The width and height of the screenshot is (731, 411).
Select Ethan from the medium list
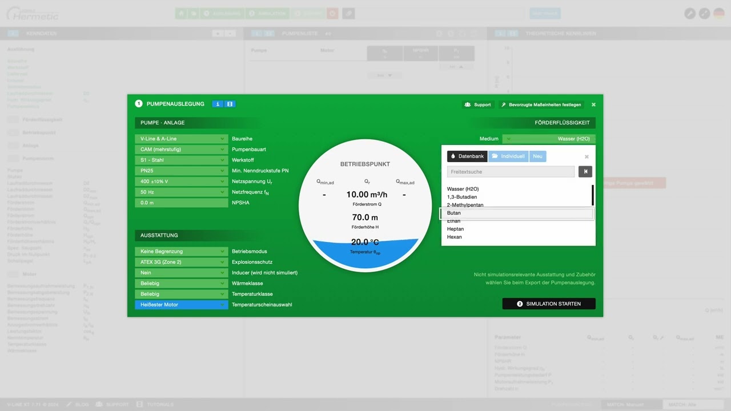click(453, 221)
